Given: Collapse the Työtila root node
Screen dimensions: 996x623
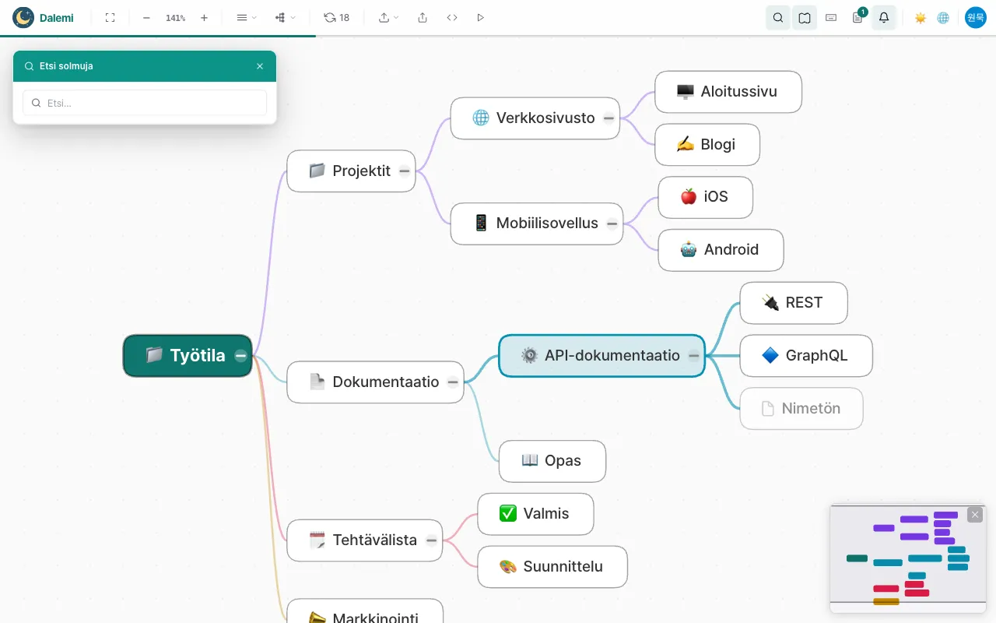Looking at the screenshot, I should [x=241, y=356].
